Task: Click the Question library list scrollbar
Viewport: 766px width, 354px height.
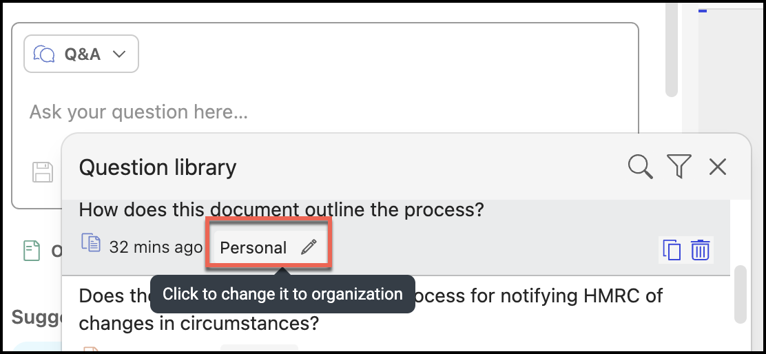Action: (740, 294)
